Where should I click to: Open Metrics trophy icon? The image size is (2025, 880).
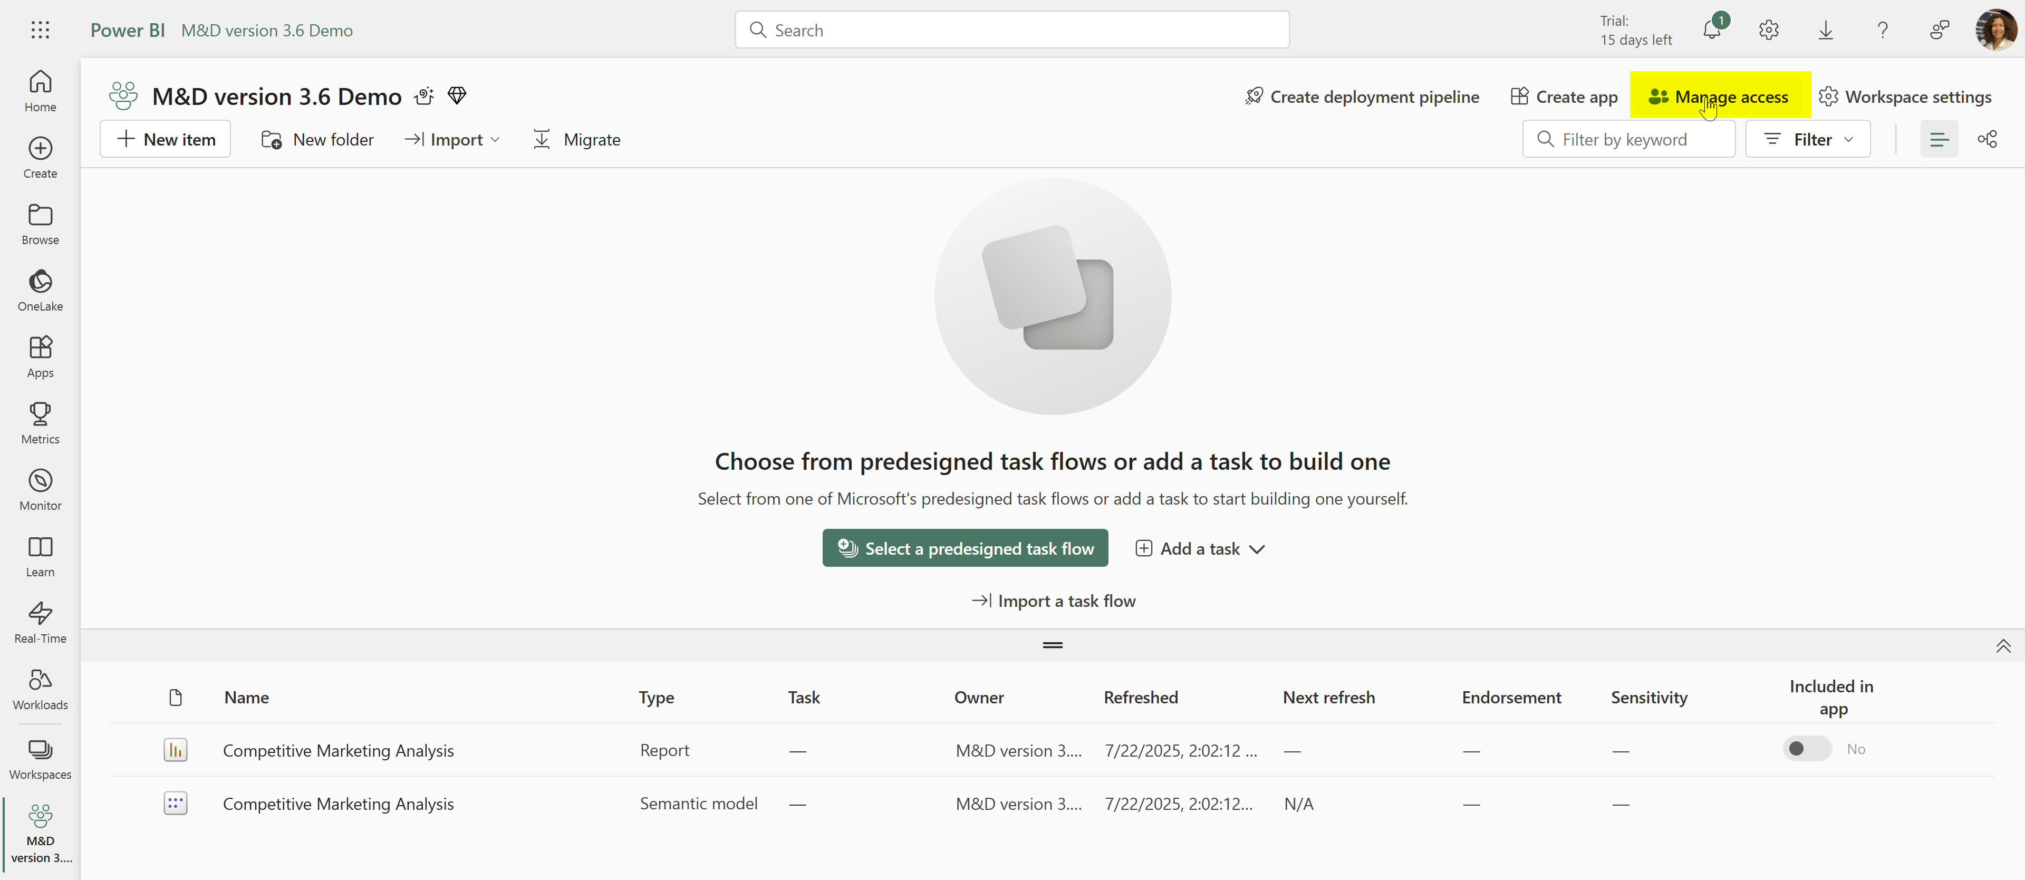coord(40,423)
